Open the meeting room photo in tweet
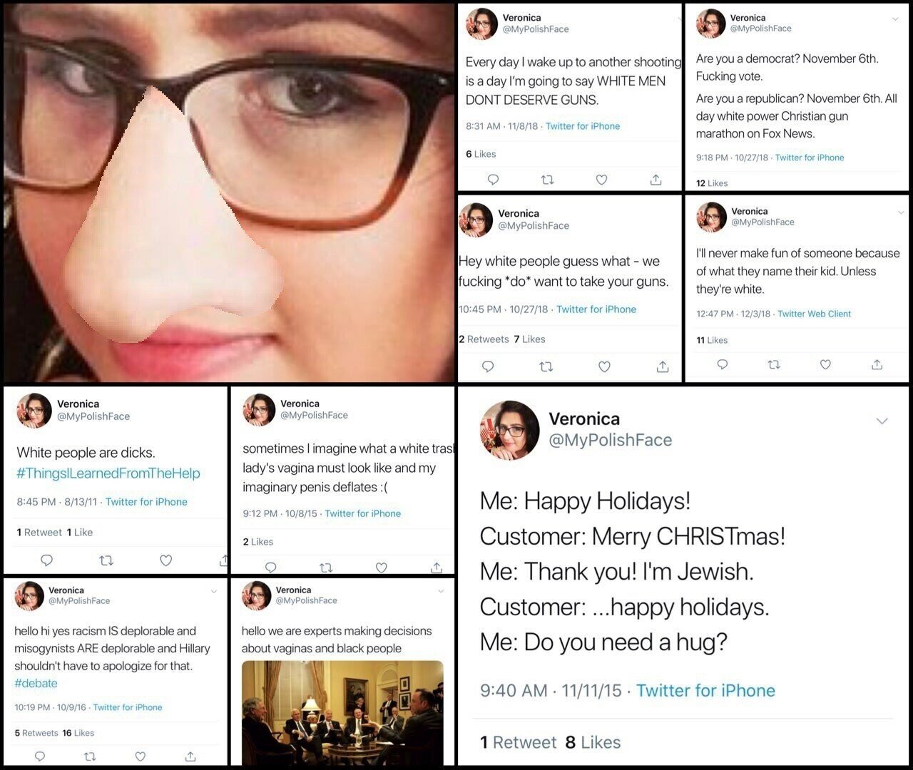The width and height of the screenshot is (913, 770). click(342, 713)
